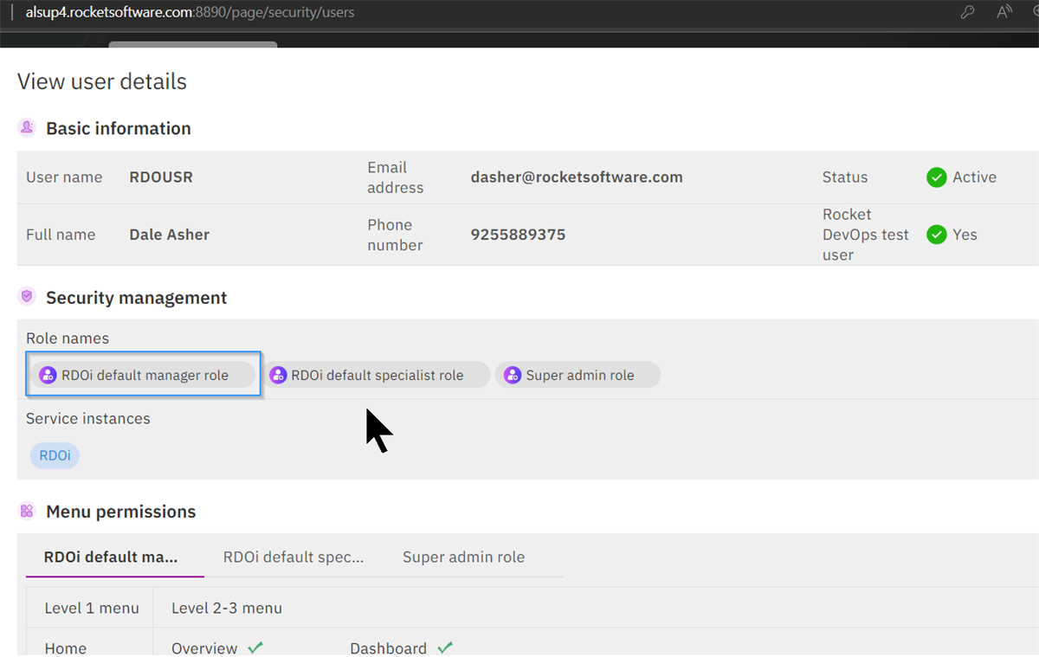The height and width of the screenshot is (657, 1039).
Task: Select the Basic information person icon
Action: pos(27,127)
